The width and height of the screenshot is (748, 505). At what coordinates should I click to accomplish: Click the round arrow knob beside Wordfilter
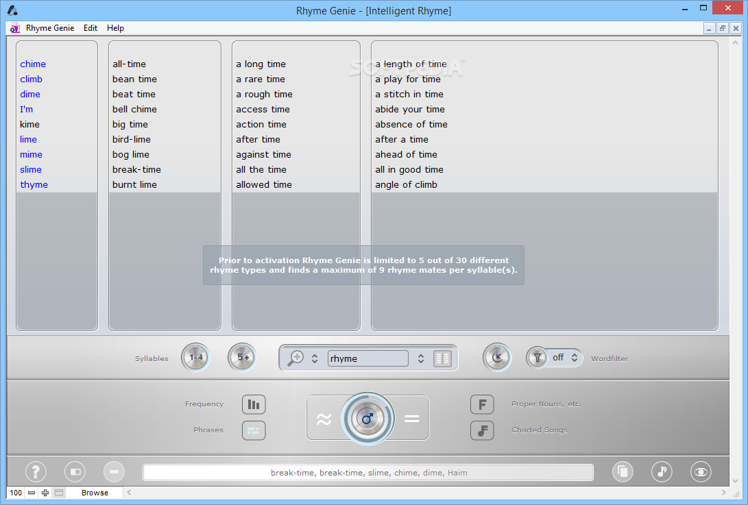point(497,357)
